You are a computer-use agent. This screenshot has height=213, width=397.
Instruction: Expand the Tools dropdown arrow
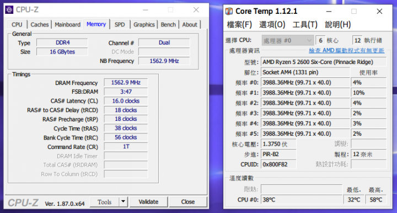coord(123,202)
